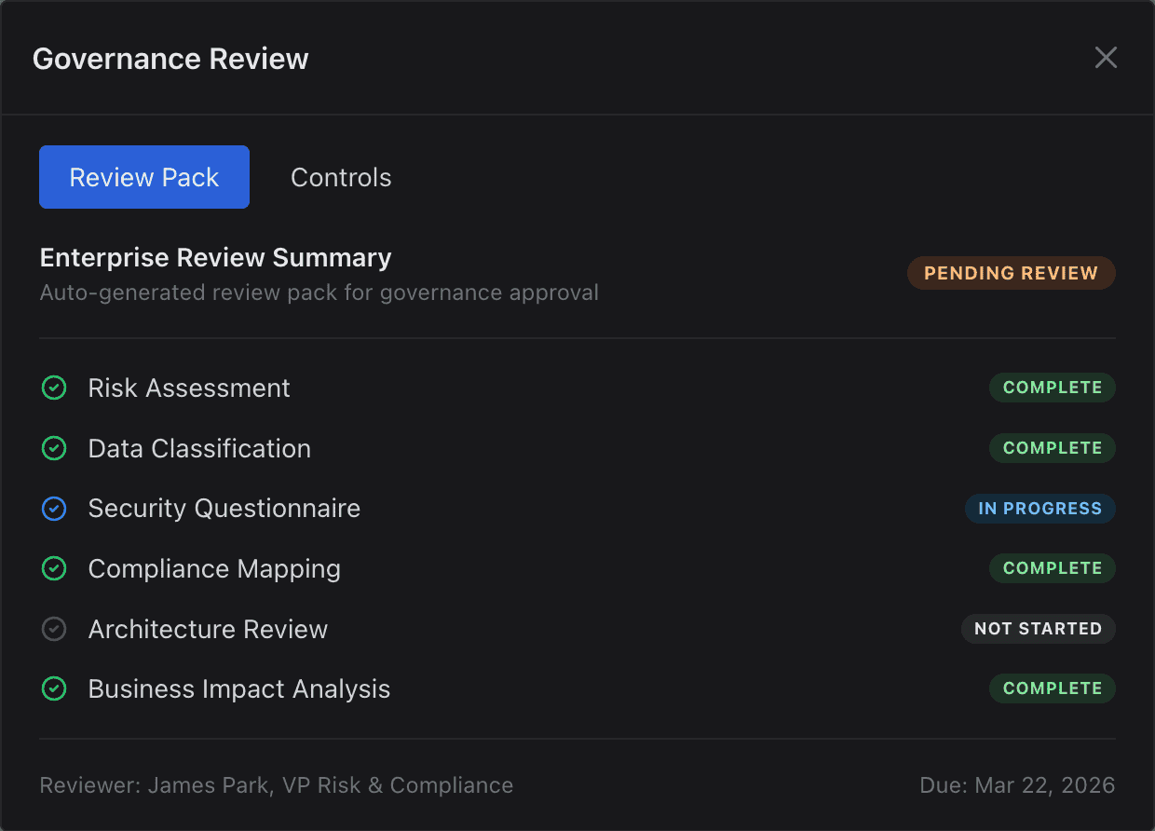Select the Review Pack tab
The width and height of the screenshot is (1155, 831).
[x=143, y=177]
